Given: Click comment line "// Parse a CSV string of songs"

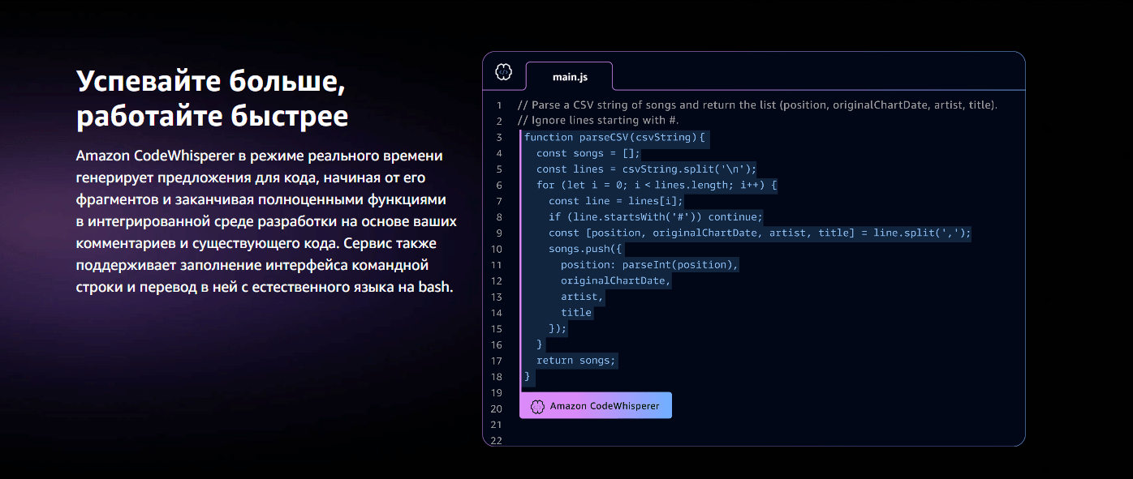Looking at the screenshot, I should click(x=757, y=105).
